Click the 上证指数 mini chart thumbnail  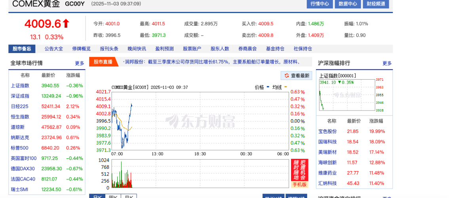click(347, 95)
